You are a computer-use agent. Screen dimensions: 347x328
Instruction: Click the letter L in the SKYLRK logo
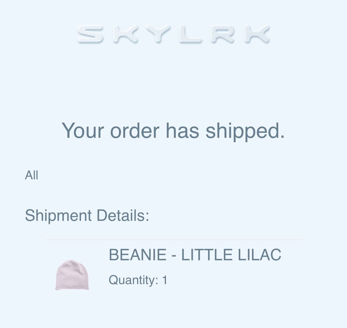(191, 34)
